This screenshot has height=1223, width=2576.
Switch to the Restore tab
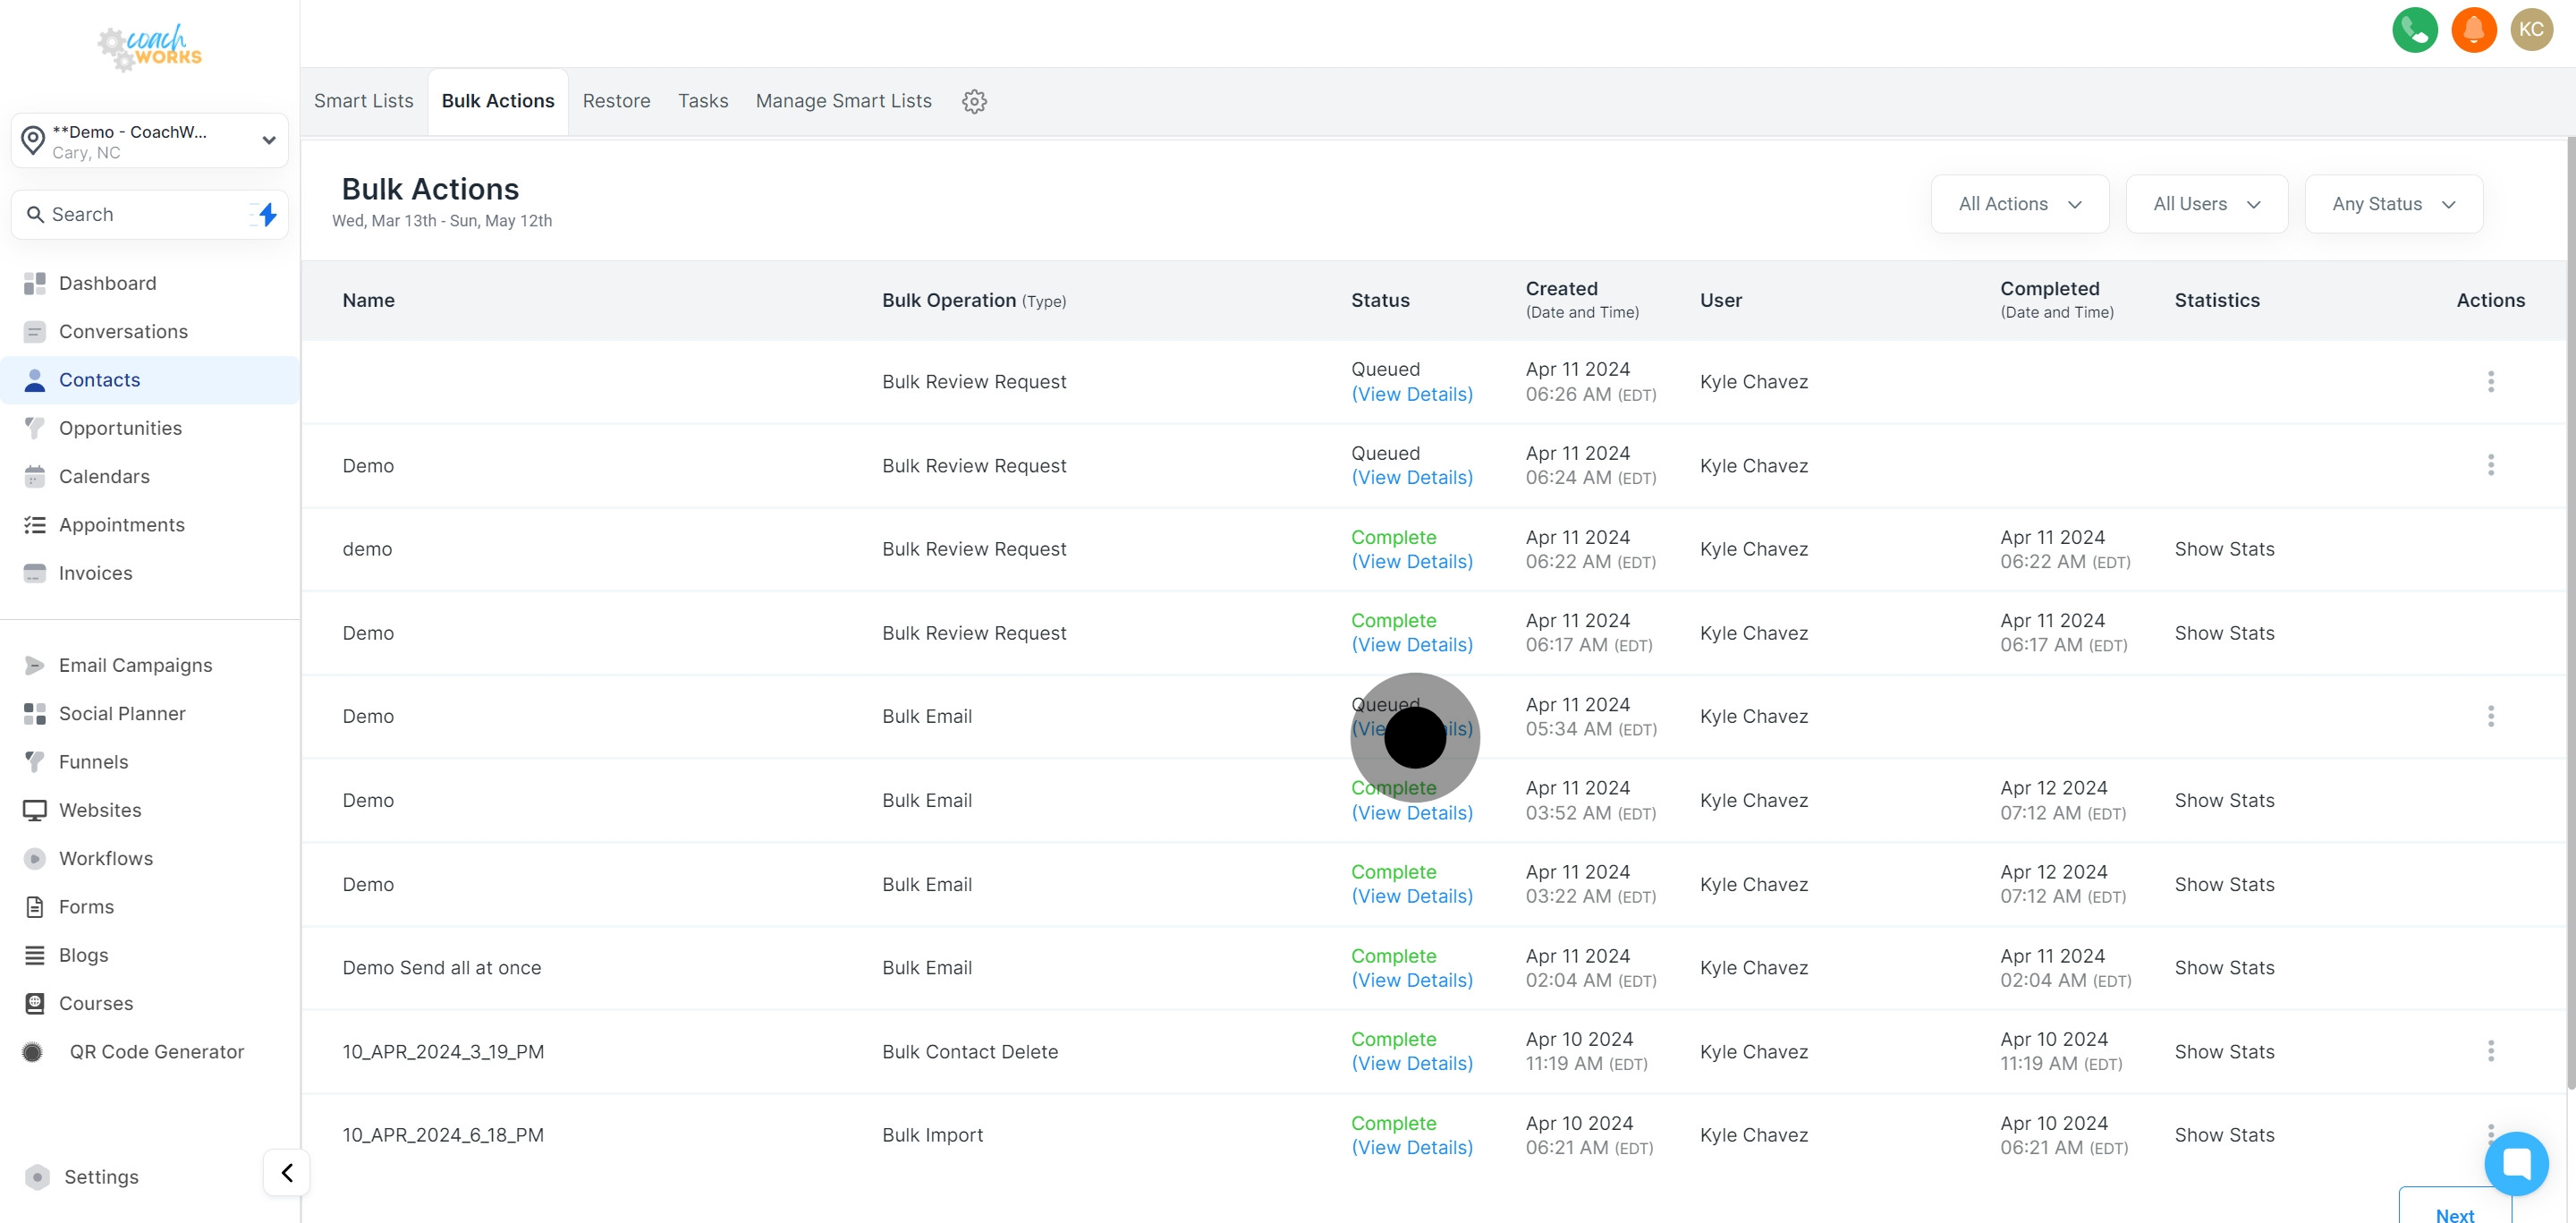[x=616, y=101]
